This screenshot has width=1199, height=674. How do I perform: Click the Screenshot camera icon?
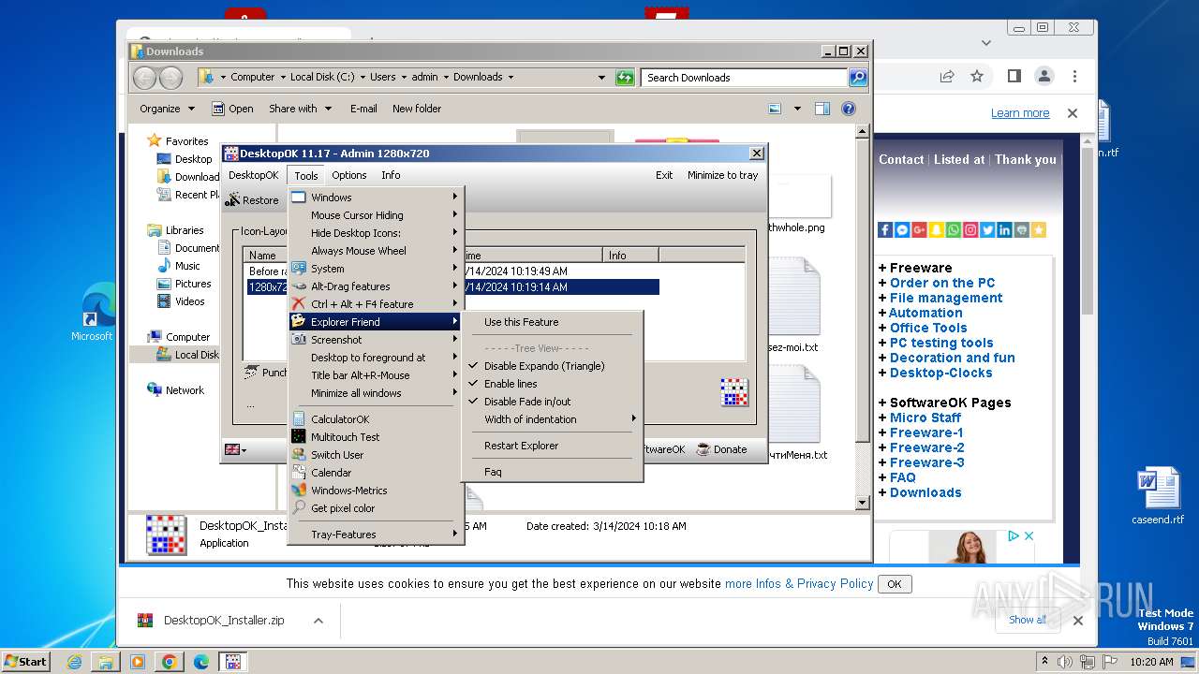click(298, 340)
